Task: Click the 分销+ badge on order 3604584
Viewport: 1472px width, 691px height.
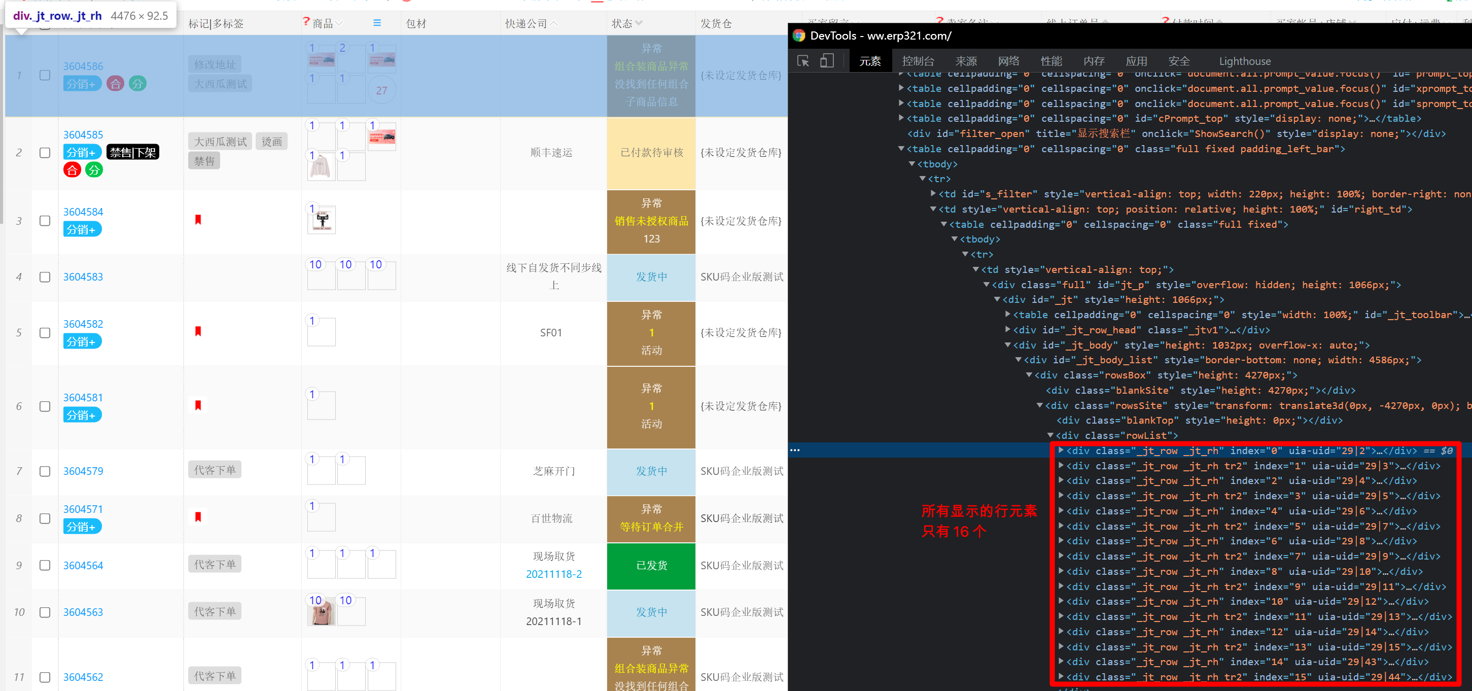Action: (82, 230)
